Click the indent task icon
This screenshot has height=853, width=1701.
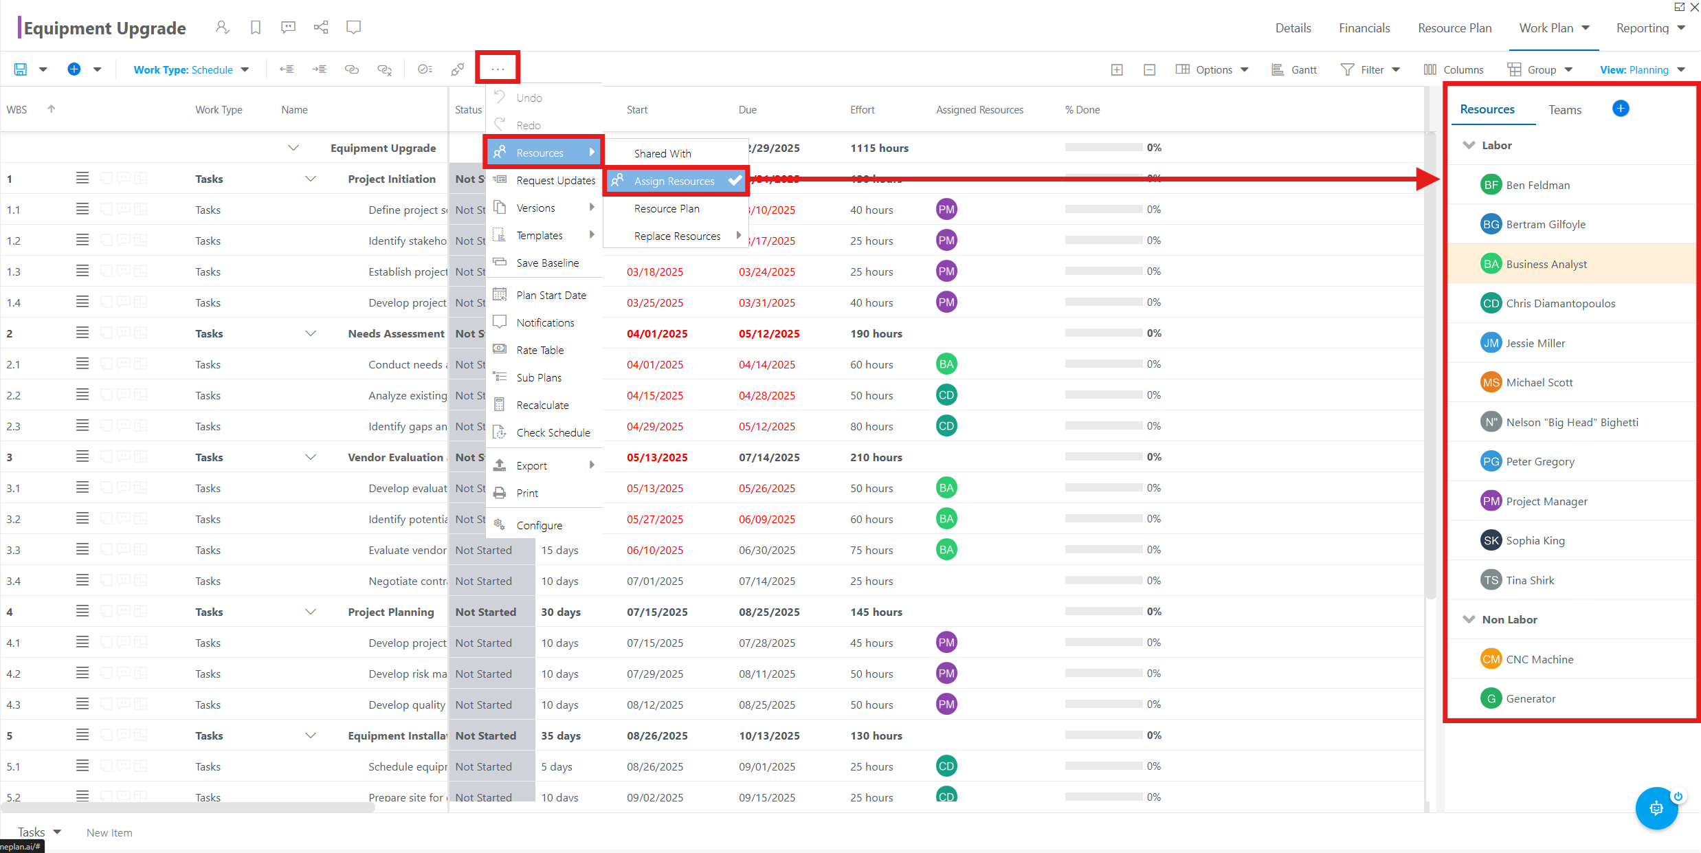click(319, 69)
